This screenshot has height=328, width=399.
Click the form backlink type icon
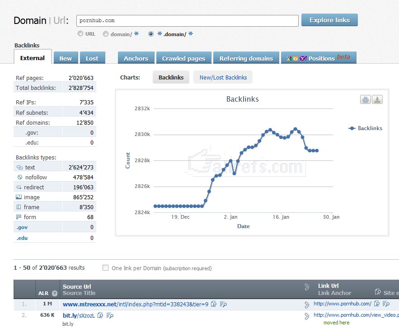[19, 217]
